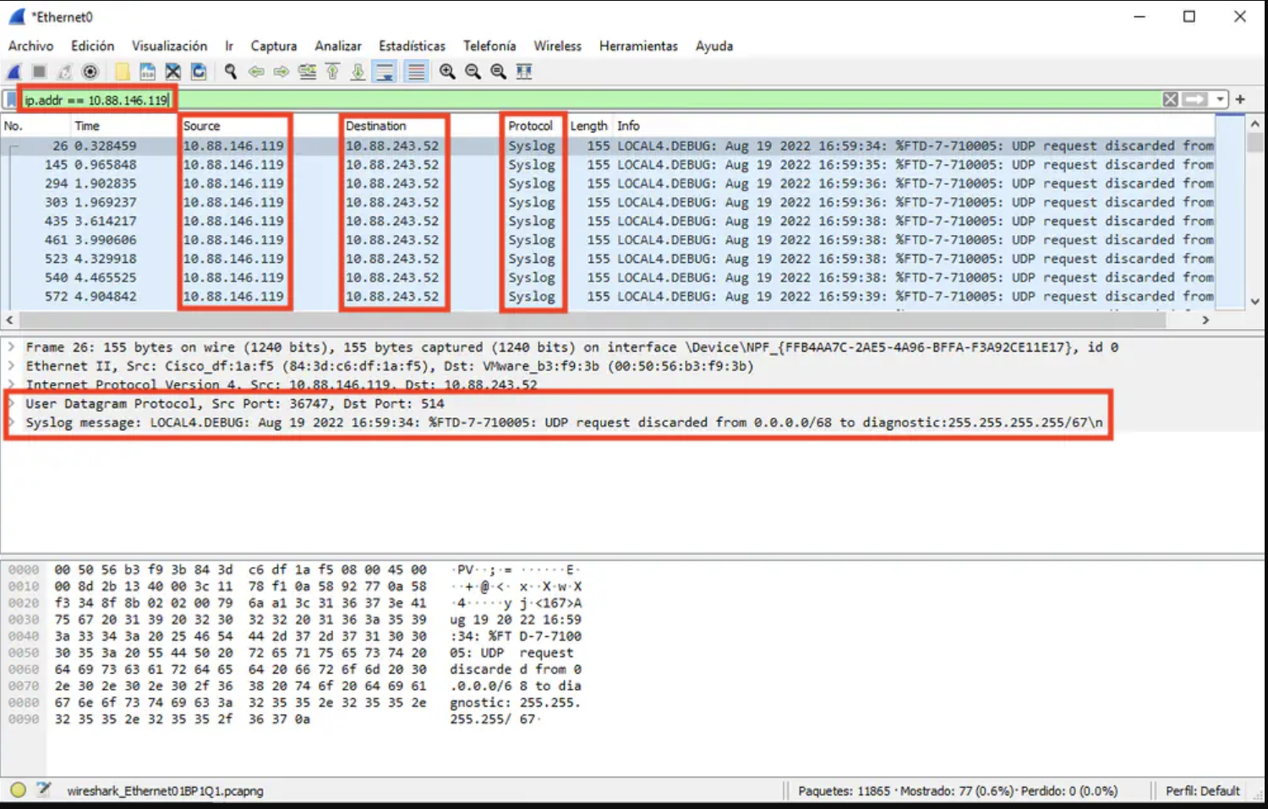Start a new capture with the shark fin icon

pyautogui.click(x=14, y=73)
